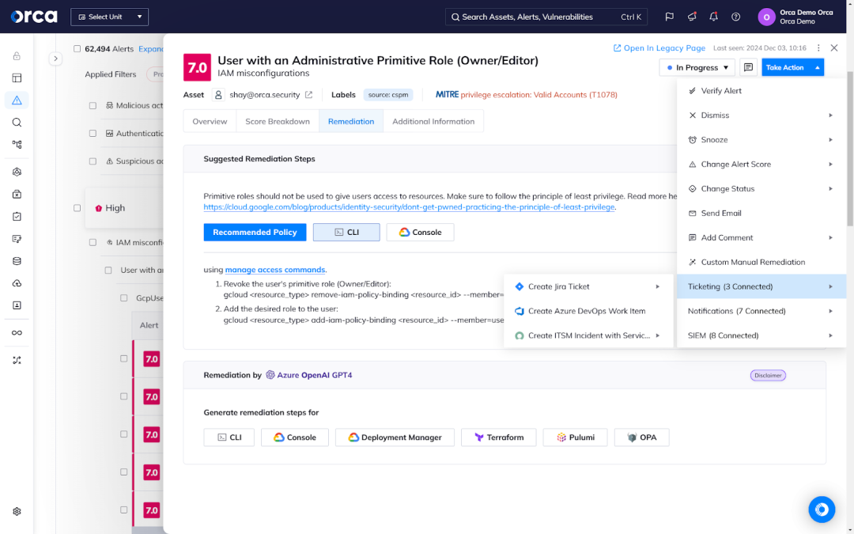Click the help question mark icon

click(736, 17)
